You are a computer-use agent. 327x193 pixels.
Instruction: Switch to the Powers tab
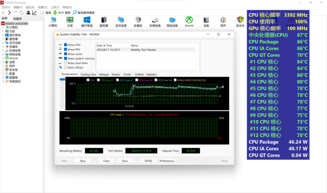[116, 74]
